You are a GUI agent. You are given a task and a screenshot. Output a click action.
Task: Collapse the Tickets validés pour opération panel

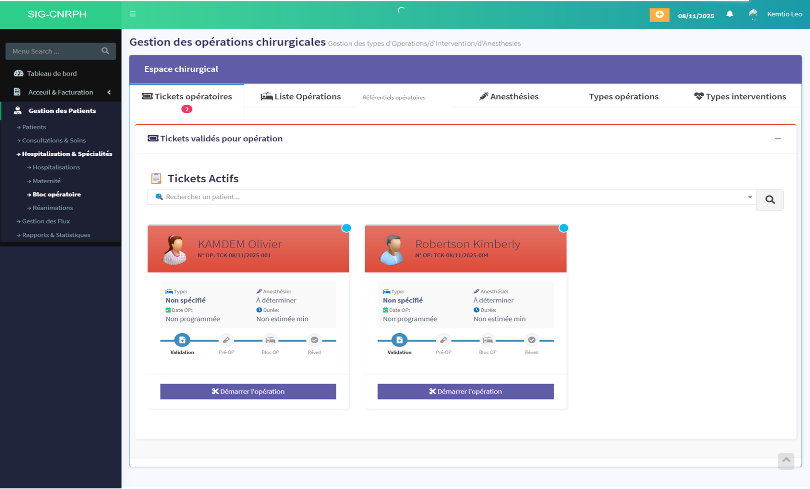[778, 139]
